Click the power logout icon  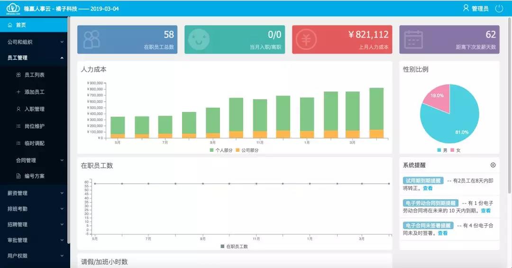click(499, 9)
